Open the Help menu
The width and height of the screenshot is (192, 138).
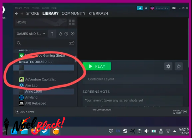[x=54, y=8]
